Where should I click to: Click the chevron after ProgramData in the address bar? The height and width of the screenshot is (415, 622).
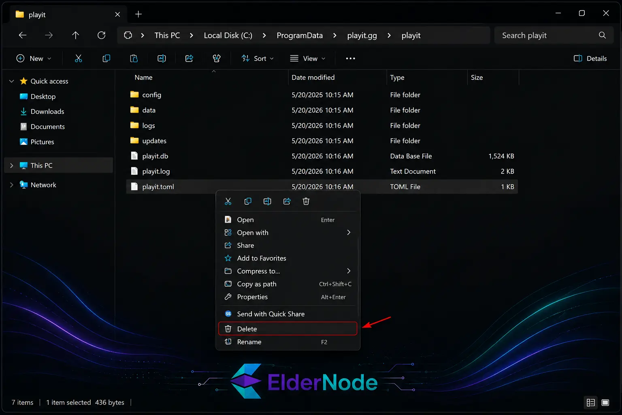[335, 35]
